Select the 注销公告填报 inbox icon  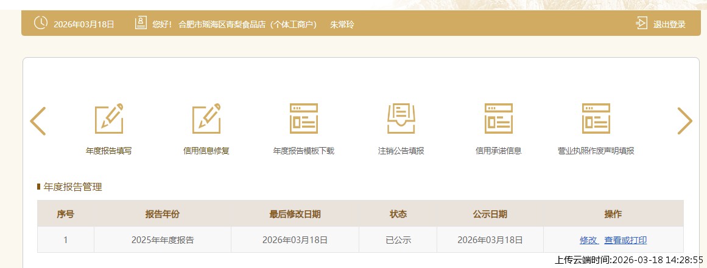point(401,119)
